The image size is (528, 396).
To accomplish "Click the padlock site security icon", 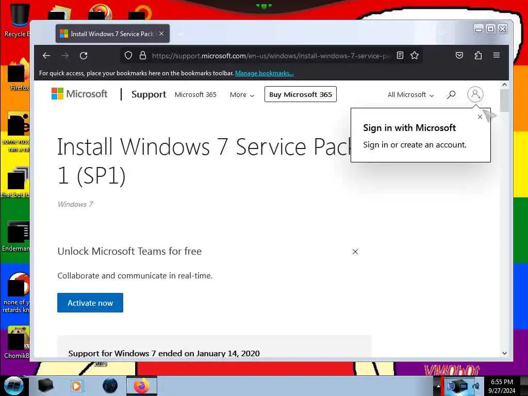I will (x=143, y=56).
